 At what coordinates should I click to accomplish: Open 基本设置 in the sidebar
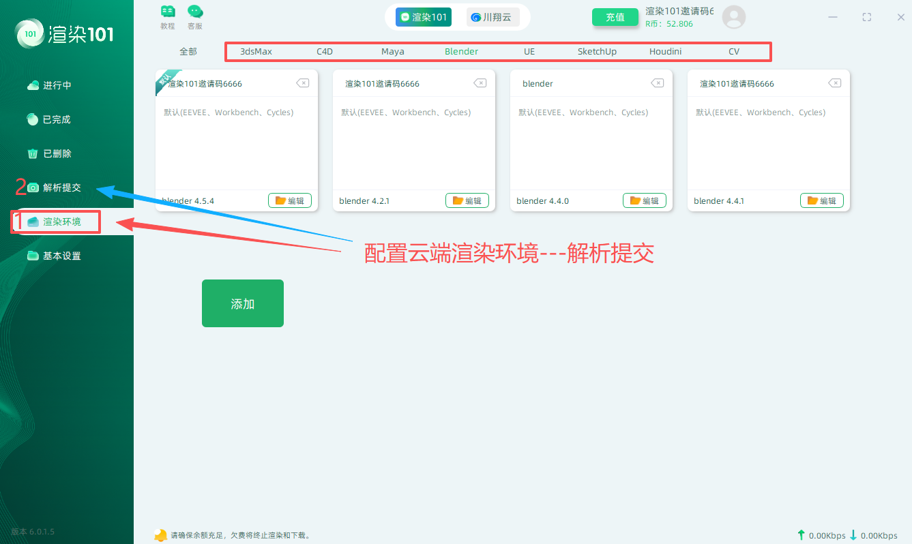[55, 256]
